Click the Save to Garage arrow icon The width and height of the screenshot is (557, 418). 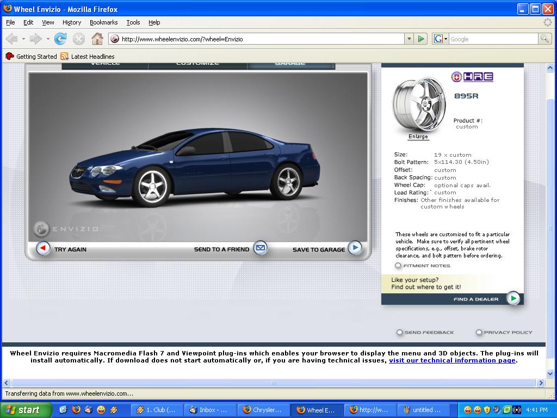(x=355, y=248)
